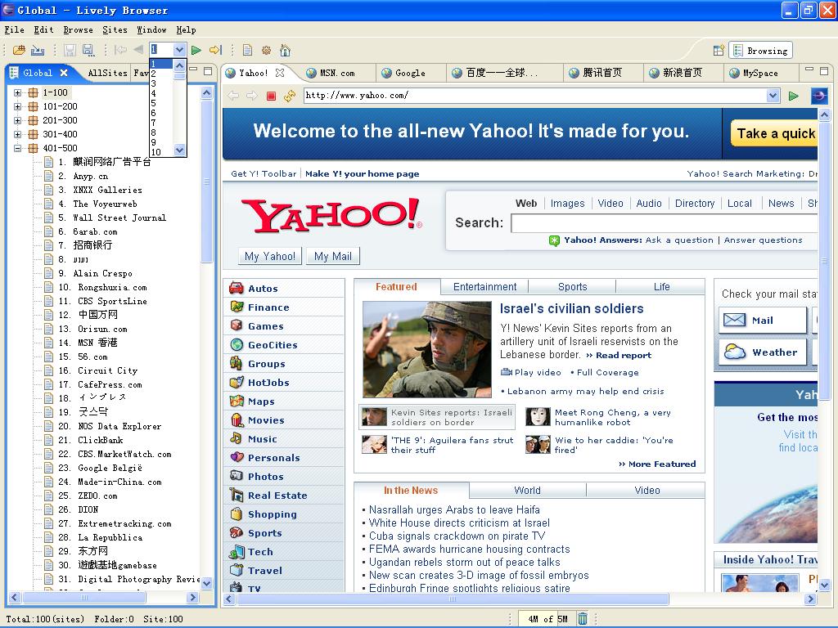Open the Sites menu
This screenshot has height=628, width=838.
[x=115, y=30]
